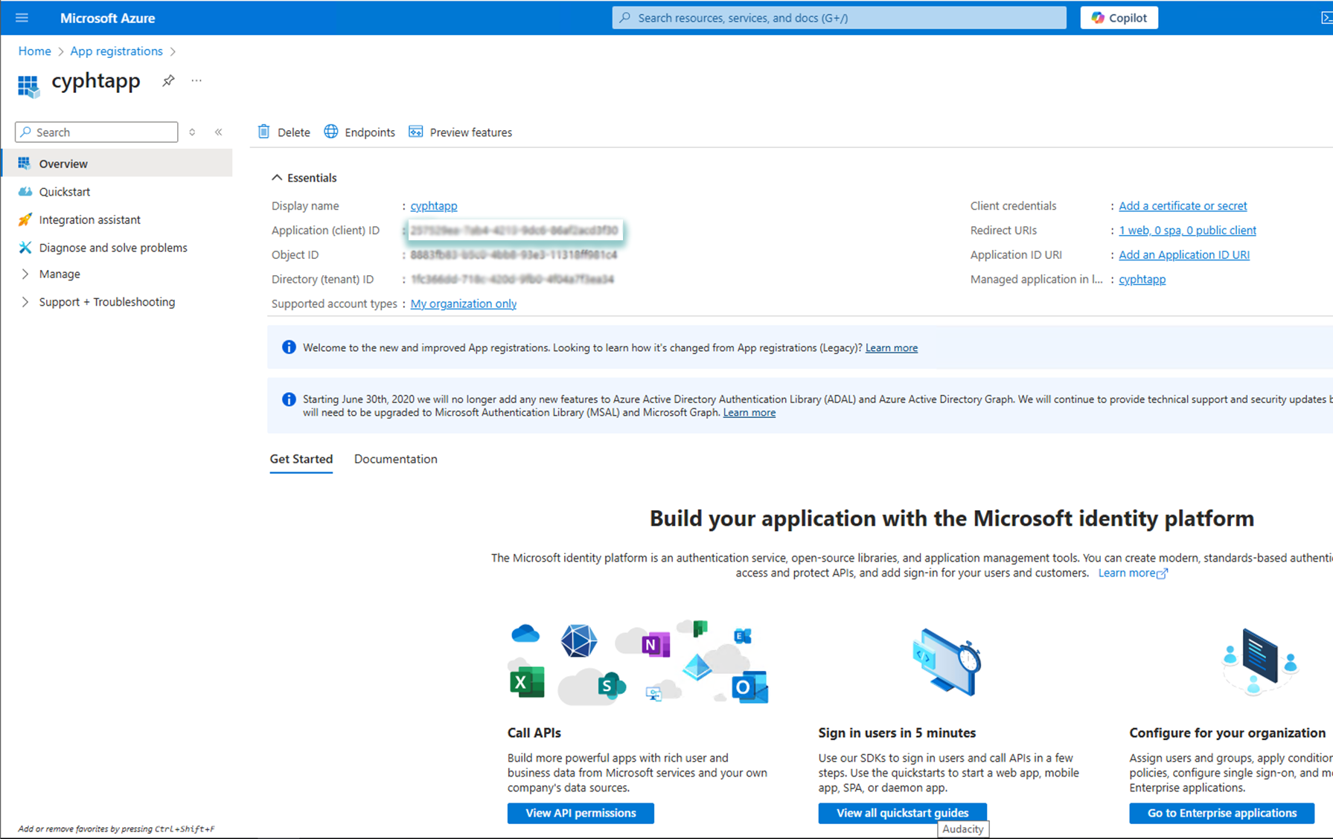Open the Preview features toolbar command
This screenshot has width=1333, height=839.
click(460, 132)
